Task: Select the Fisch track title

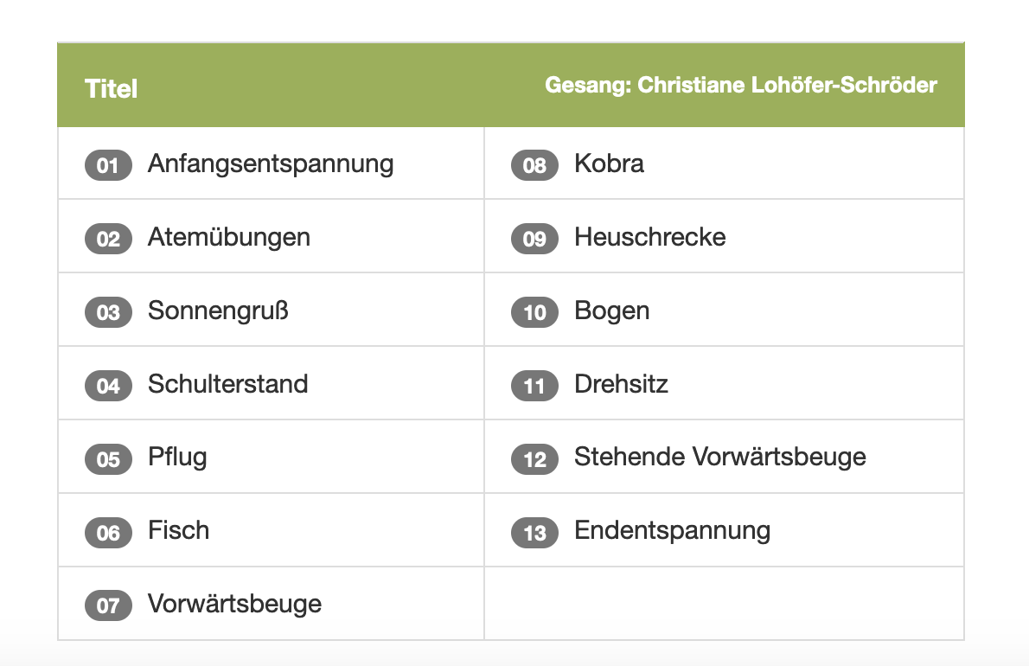Action: click(178, 530)
